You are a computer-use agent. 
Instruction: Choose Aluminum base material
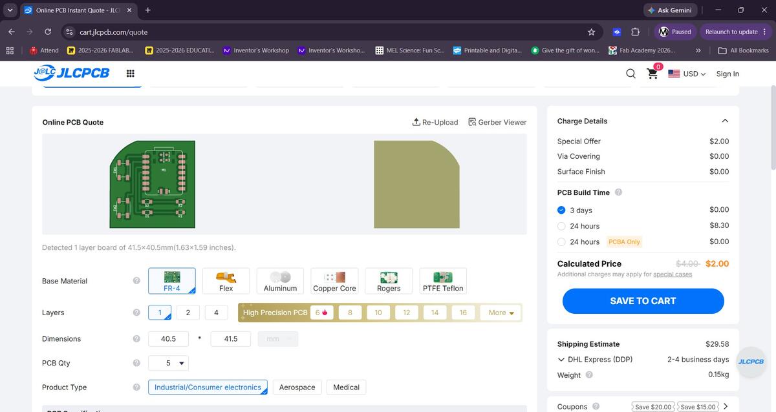coord(280,281)
